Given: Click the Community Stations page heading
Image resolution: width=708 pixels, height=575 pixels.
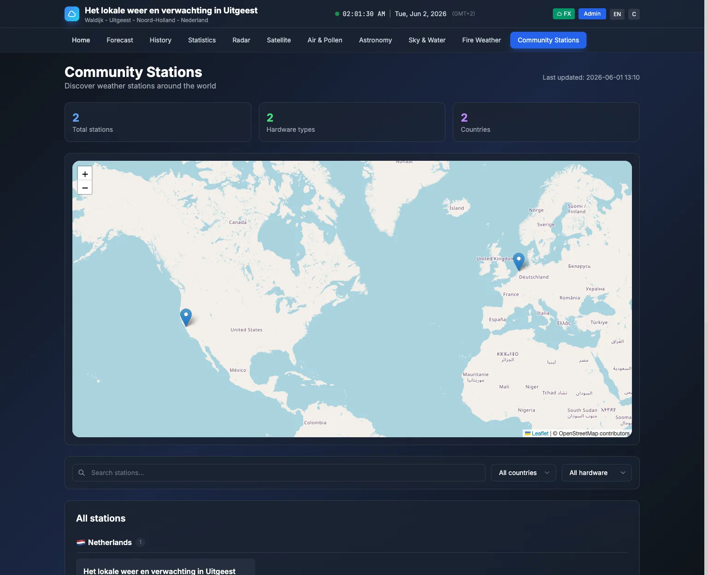Looking at the screenshot, I should click(x=133, y=72).
